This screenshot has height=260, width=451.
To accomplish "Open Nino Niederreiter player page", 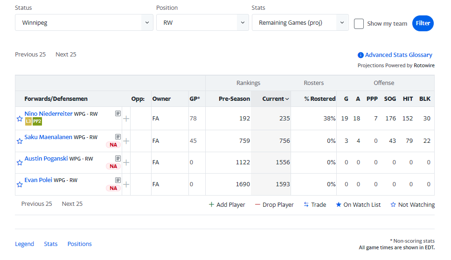I will (x=49, y=114).
